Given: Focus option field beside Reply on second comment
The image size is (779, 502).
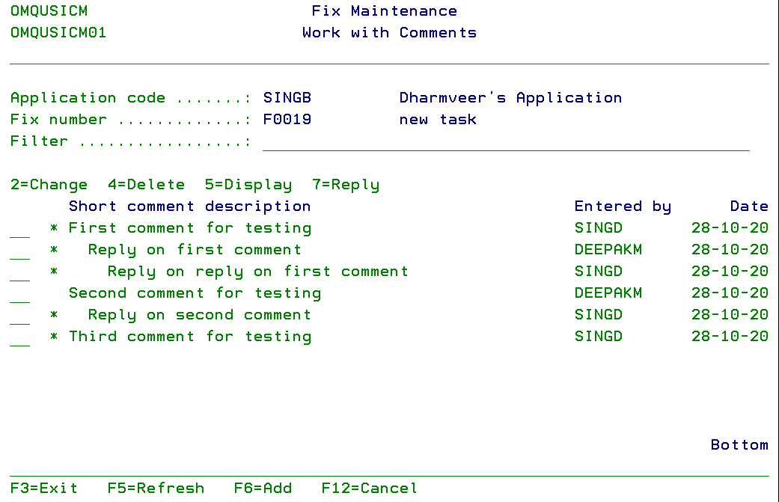Looking at the screenshot, I should [19, 316].
